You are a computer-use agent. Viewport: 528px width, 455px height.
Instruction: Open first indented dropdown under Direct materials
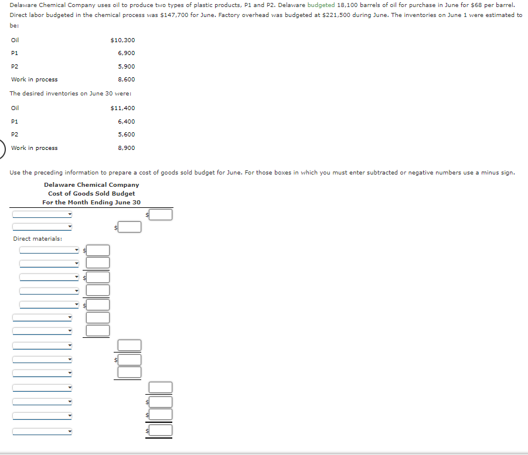click(49, 250)
